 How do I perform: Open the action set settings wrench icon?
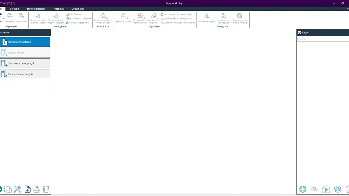[18, 190]
